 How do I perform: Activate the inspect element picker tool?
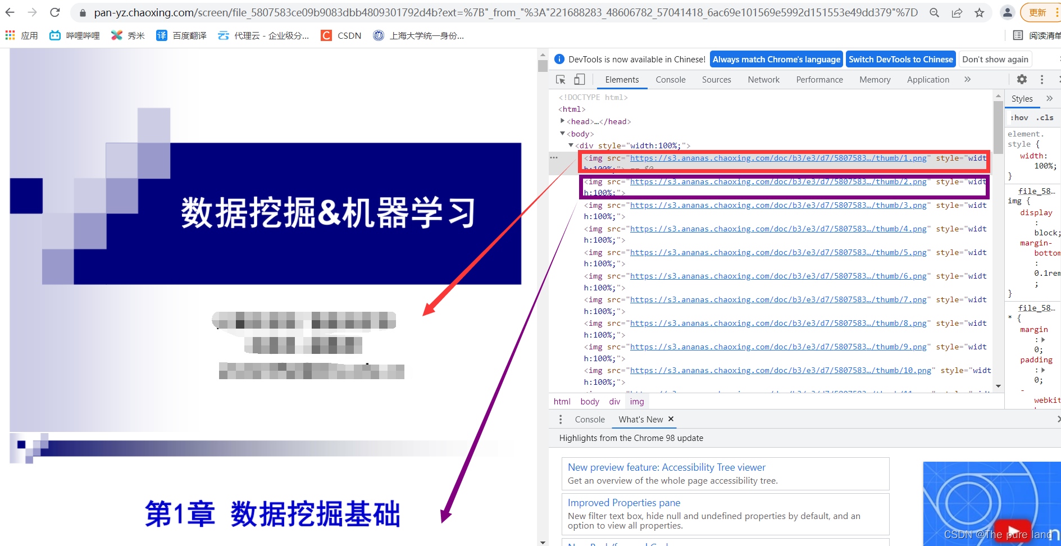click(x=561, y=80)
